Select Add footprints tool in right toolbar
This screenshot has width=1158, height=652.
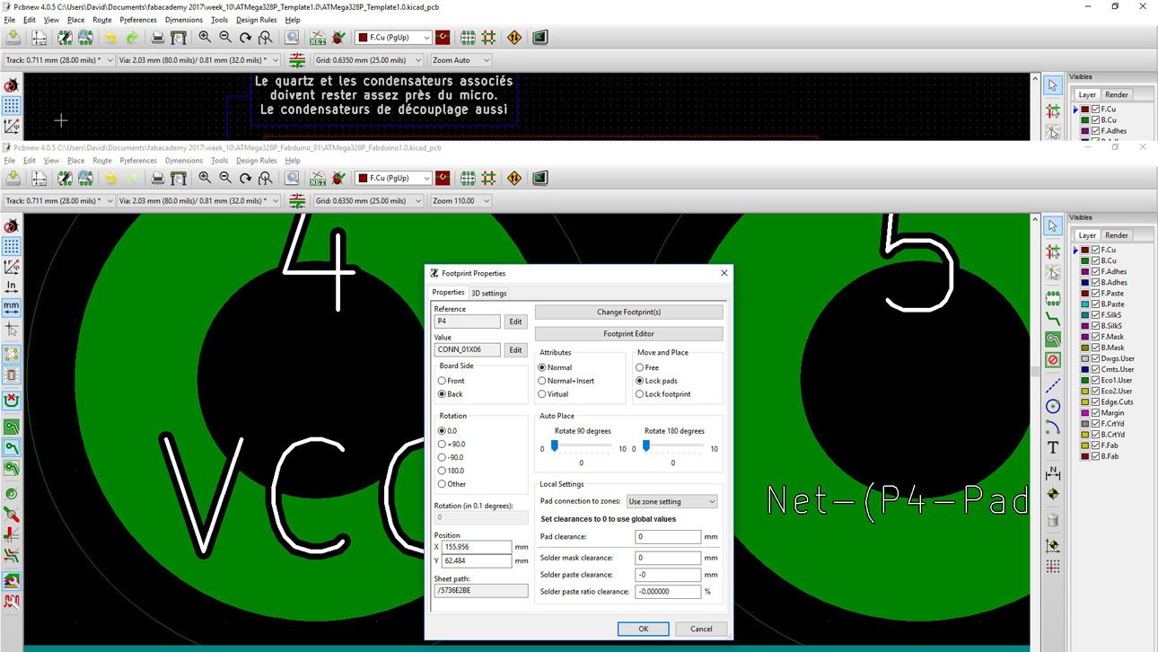click(x=1053, y=297)
